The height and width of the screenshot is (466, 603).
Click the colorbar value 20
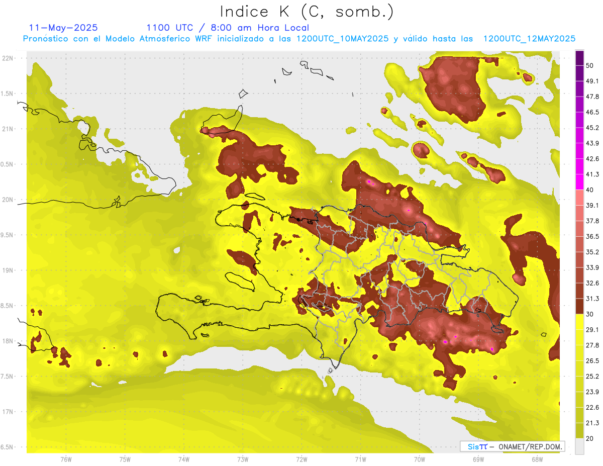[x=590, y=438]
